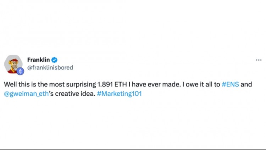
Task: Click the phrase "creative idea." in the tweet
Action: [75, 94]
